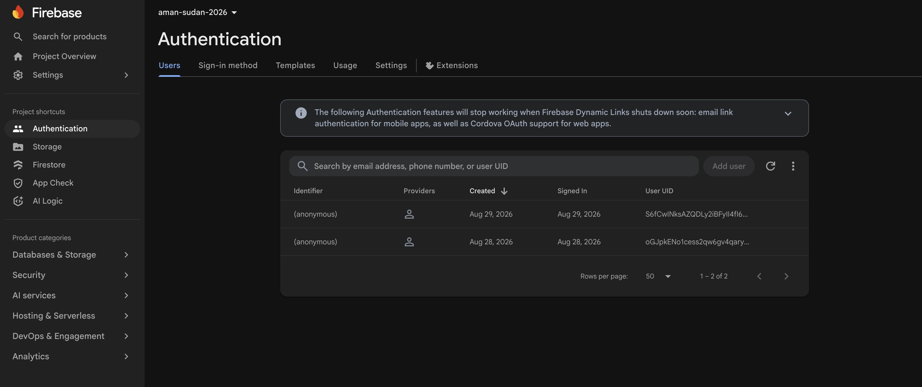Click the Add user button

click(729, 166)
